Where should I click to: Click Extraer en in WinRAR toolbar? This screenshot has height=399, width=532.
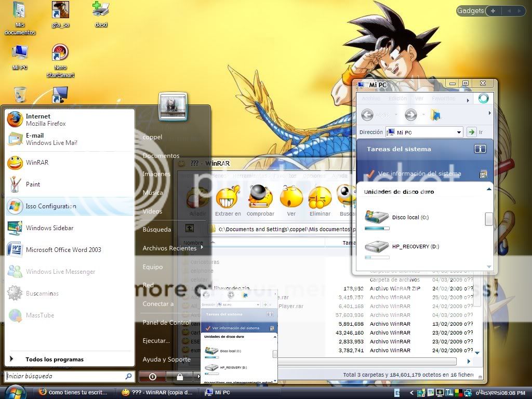pos(228,201)
